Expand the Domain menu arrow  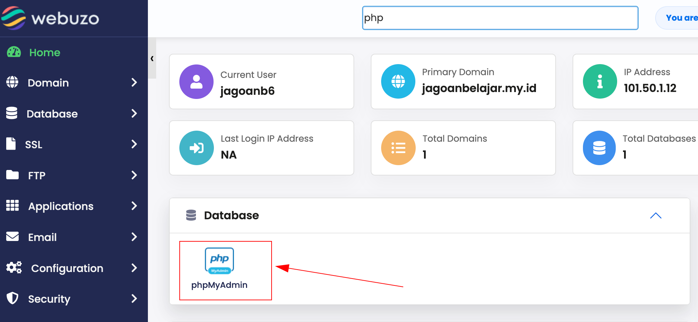tap(134, 82)
